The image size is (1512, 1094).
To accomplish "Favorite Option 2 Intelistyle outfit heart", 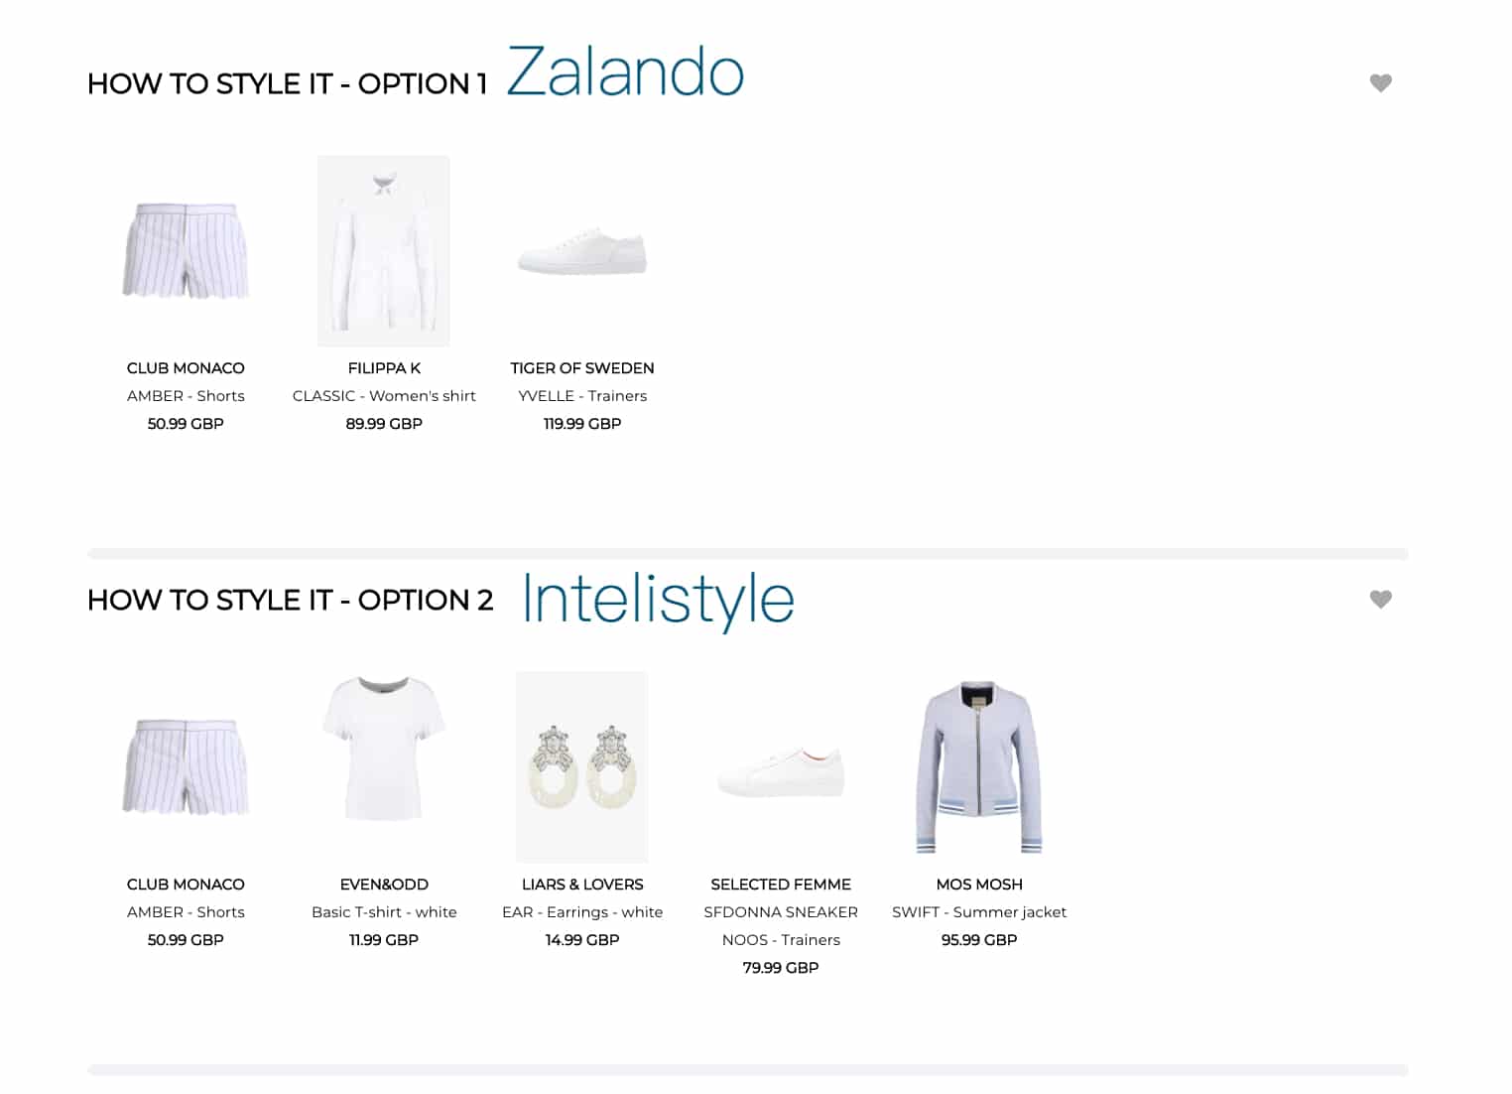I will 1380,600.
